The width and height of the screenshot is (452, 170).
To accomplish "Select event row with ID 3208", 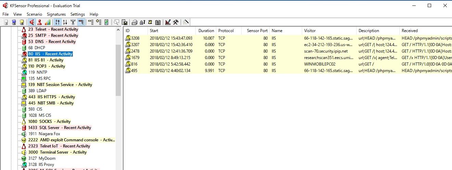I will point(288,38).
